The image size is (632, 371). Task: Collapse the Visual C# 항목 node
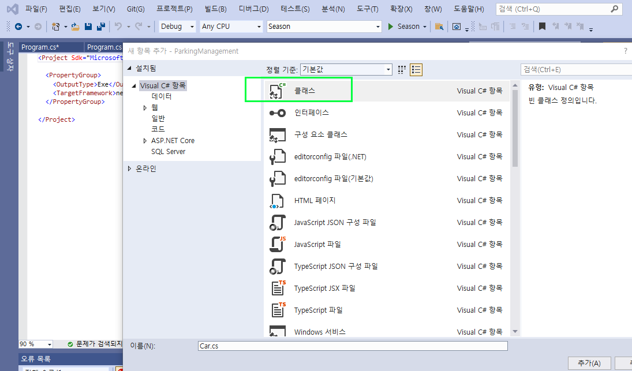(x=134, y=86)
